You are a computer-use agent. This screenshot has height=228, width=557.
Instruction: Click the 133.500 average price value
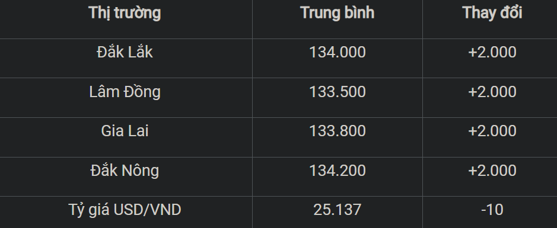[x=337, y=92]
